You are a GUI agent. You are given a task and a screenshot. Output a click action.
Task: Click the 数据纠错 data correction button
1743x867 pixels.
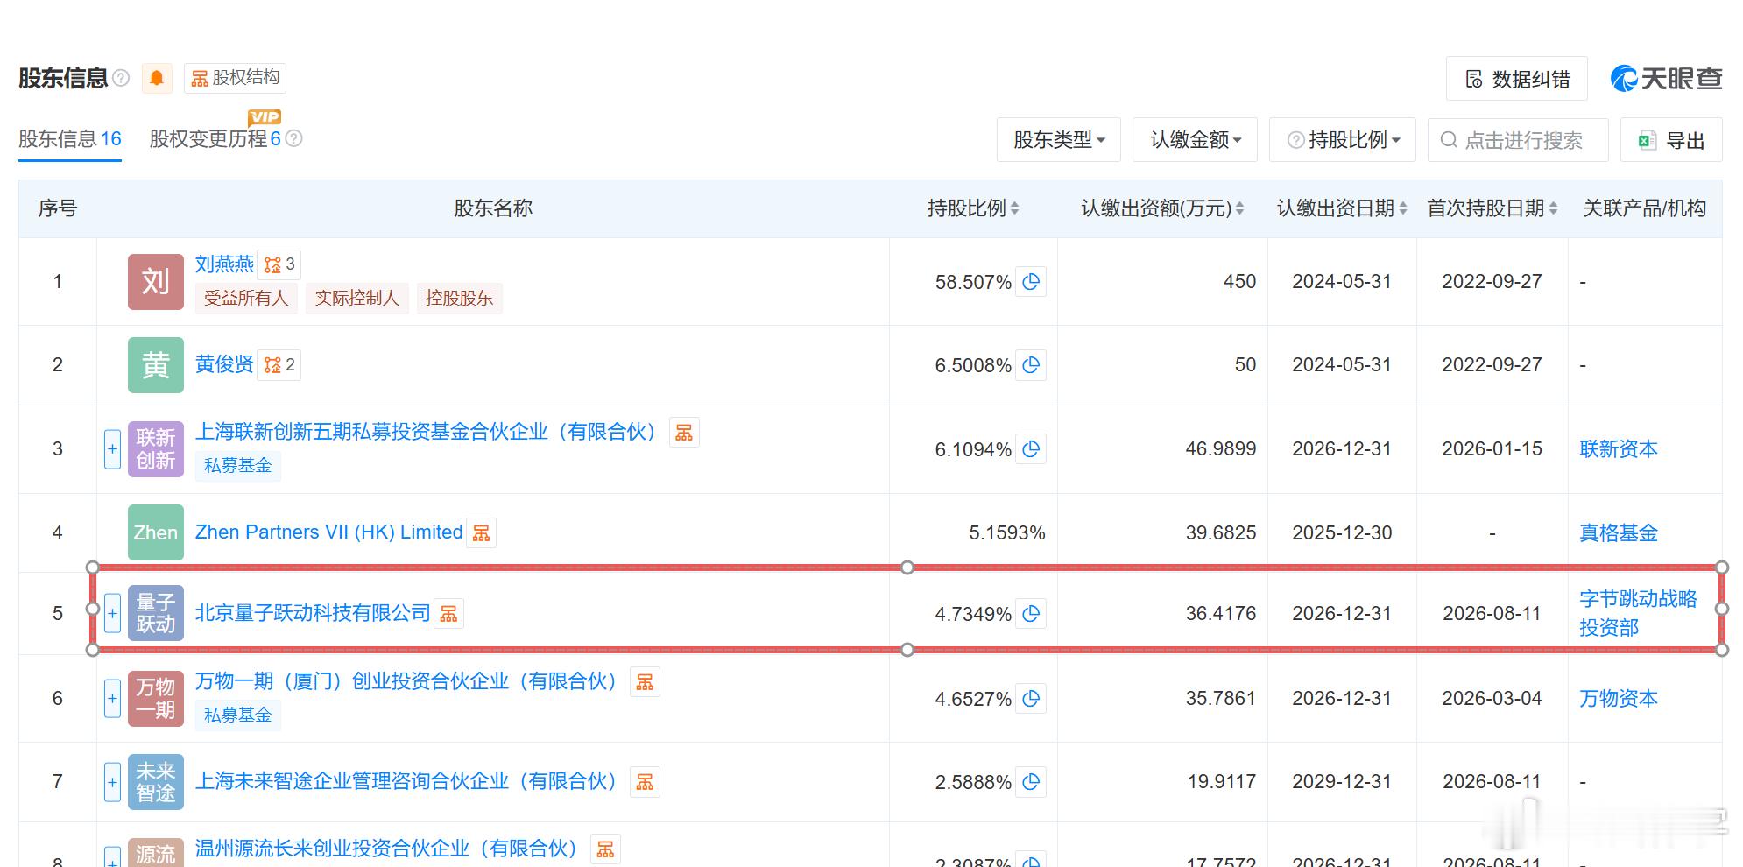tap(1517, 80)
